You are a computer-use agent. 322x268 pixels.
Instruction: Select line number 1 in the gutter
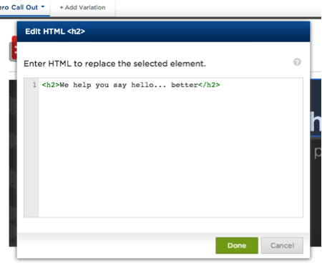coord(34,85)
